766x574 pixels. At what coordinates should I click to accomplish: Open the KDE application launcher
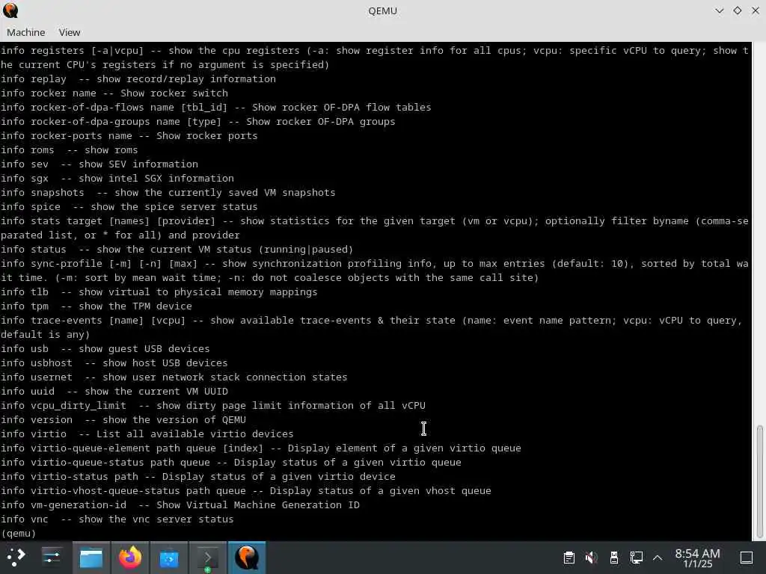pyautogui.click(x=16, y=557)
